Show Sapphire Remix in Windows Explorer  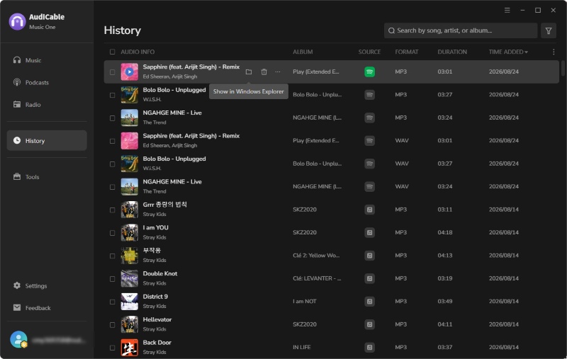pyautogui.click(x=249, y=72)
